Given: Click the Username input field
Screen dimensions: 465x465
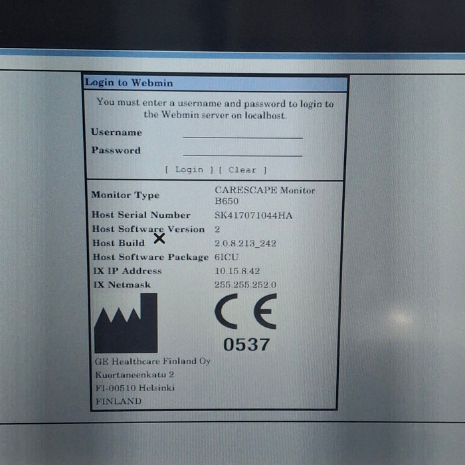Looking at the screenshot, I should click(242, 132).
